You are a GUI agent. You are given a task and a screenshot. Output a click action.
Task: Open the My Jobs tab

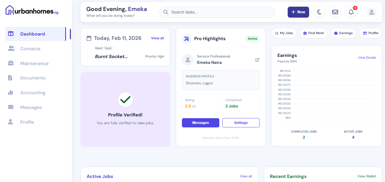(x=284, y=33)
